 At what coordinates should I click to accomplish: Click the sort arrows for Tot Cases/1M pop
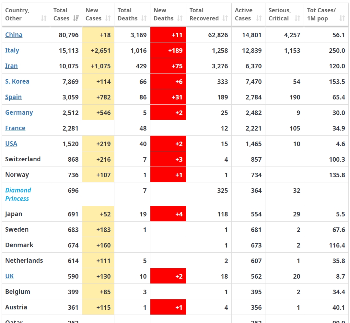tap(342, 18)
